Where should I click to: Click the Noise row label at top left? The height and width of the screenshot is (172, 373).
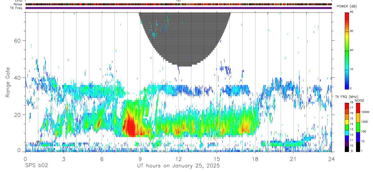tap(18, 4)
